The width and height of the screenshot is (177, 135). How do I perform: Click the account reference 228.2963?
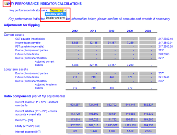click(x=164, y=54)
